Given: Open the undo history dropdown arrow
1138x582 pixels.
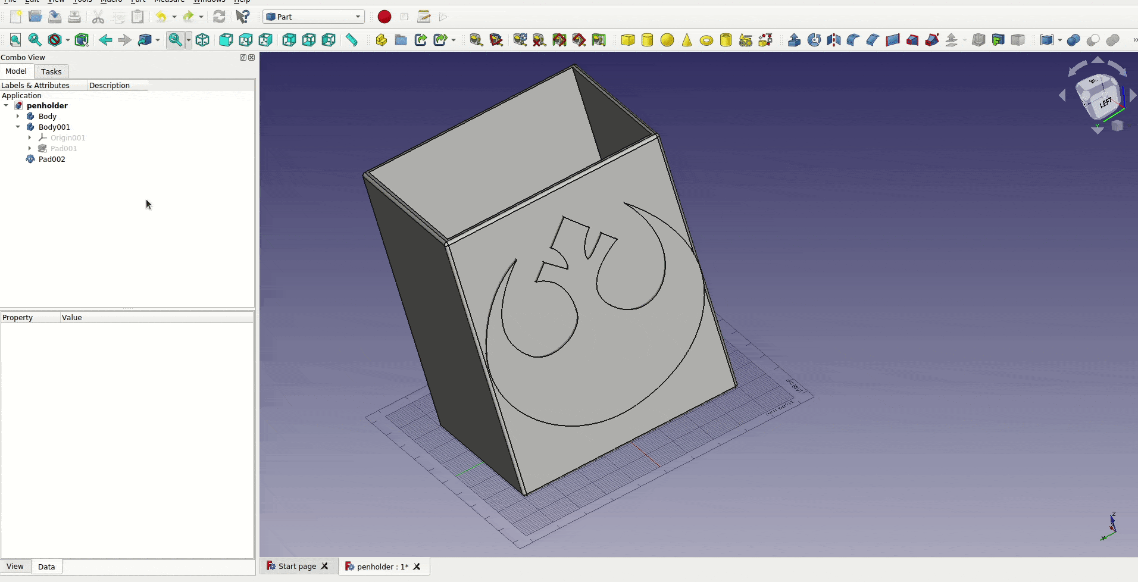Looking at the screenshot, I should pos(174,17).
